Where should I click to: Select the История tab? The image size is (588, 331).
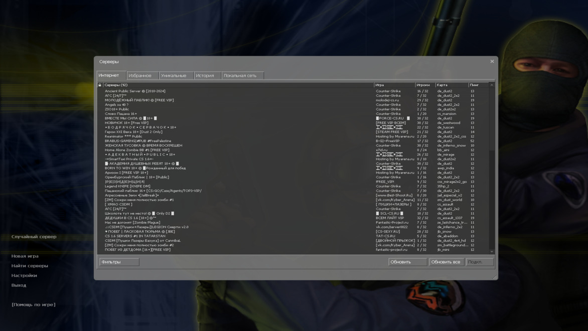[x=205, y=76]
